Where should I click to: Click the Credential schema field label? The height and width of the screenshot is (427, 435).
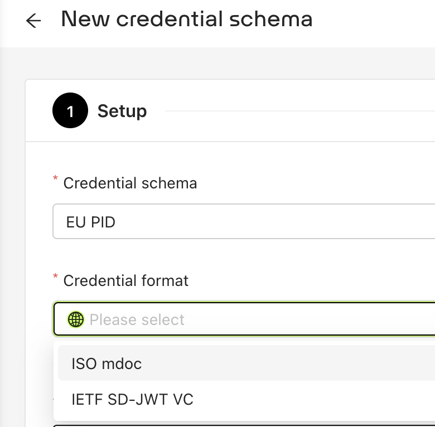130,183
